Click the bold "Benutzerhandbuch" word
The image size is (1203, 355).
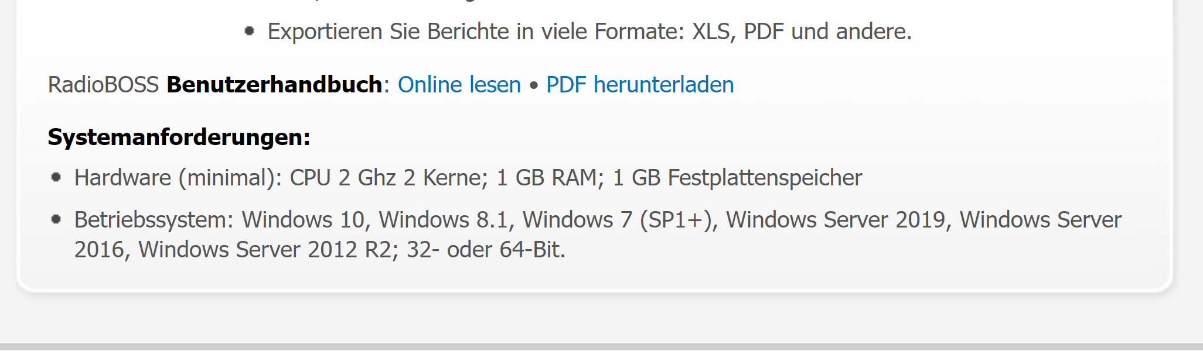[274, 85]
